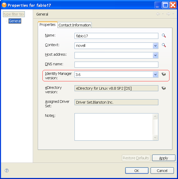
Task: Click the query icon beside eDirectory version
Action: coord(164,88)
